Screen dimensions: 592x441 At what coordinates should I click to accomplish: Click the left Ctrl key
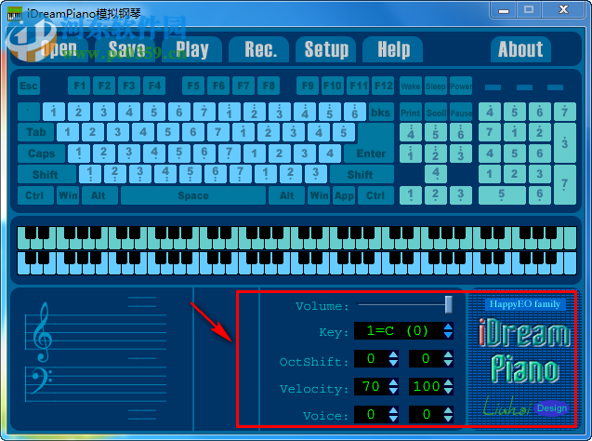(34, 195)
